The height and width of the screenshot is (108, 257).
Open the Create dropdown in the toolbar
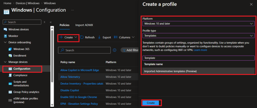[68, 37]
